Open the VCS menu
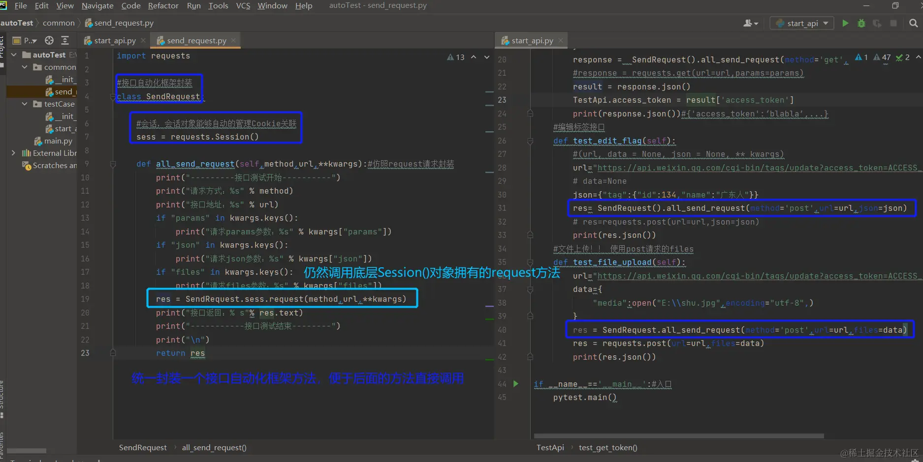The image size is (923, 462). pyautogui.click(x=243, y=6)
